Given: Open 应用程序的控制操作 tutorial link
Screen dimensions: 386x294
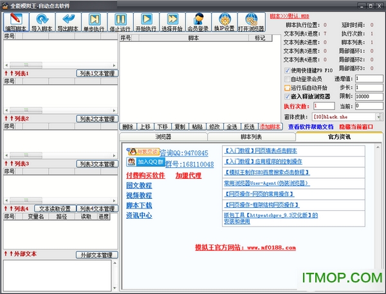Looking at the screenshot, I should (263, 161).
